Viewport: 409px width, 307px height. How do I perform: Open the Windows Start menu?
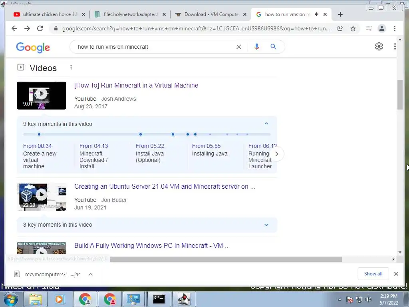tap(10, 299)
